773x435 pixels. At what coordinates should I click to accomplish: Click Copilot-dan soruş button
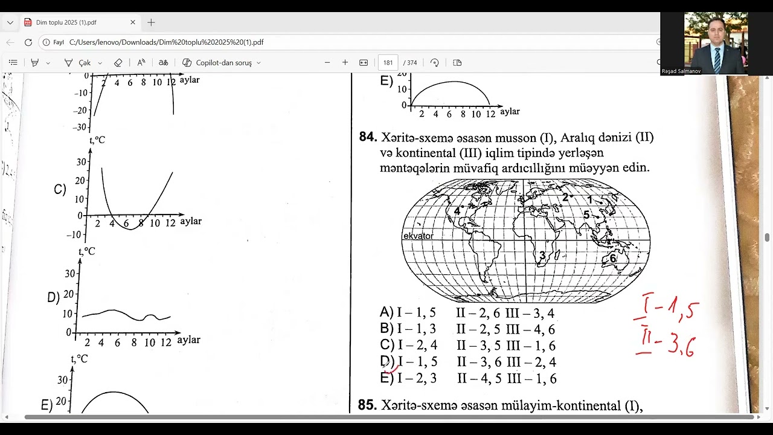(x=217, y=62)
